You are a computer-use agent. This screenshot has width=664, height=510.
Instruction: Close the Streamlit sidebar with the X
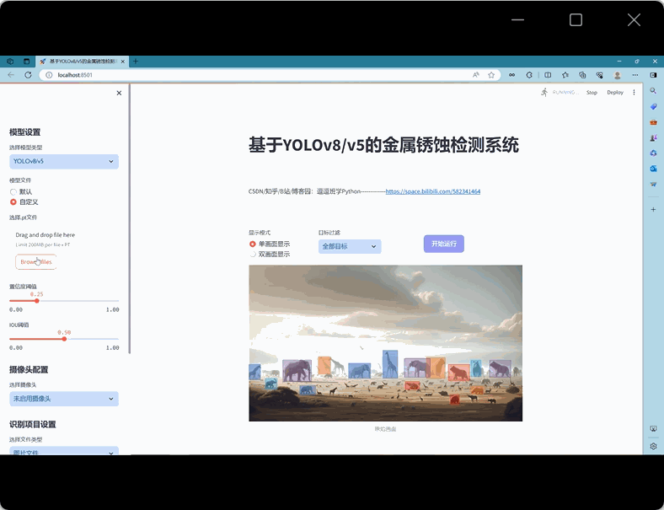(119, 93)
